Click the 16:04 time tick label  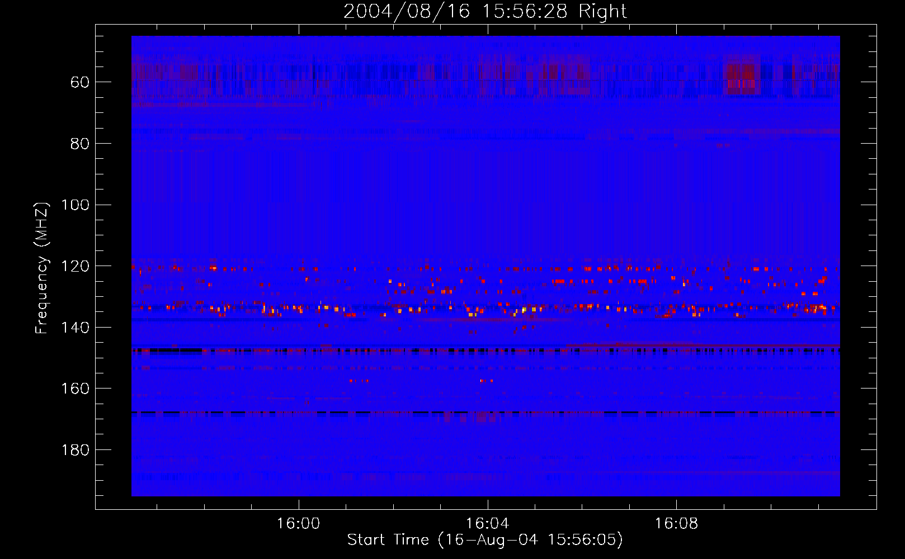(x=487, y=524)
